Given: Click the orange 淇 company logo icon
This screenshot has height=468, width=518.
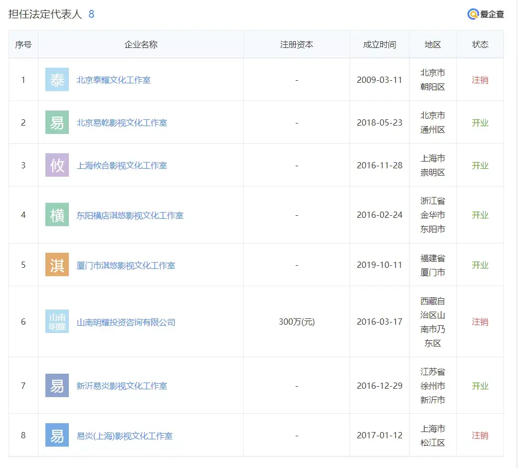Looking at the screenshot, I should 57,265.
